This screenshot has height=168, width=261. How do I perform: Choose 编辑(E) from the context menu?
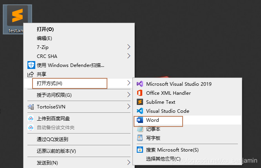coord(44,38)
